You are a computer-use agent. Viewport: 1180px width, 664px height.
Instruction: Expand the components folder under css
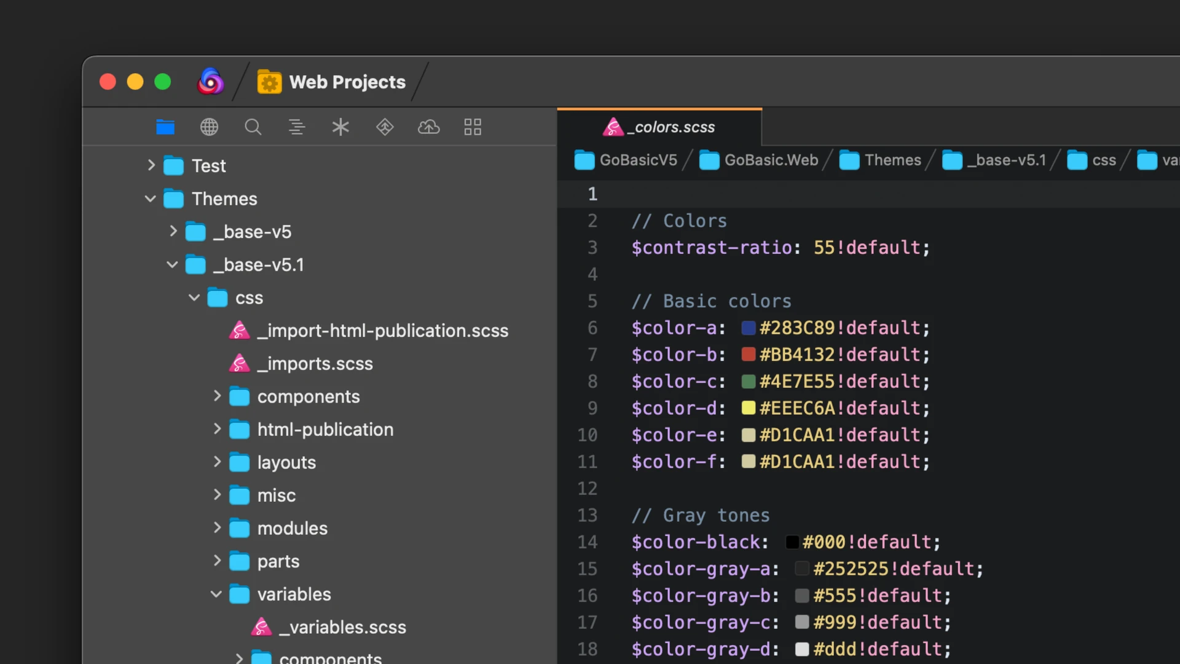(x=217, y=396)
